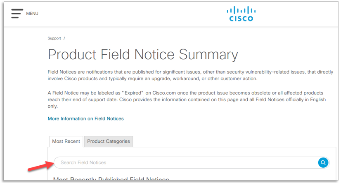Open the hamburger menu icon
341x183 pixels.
17,13
